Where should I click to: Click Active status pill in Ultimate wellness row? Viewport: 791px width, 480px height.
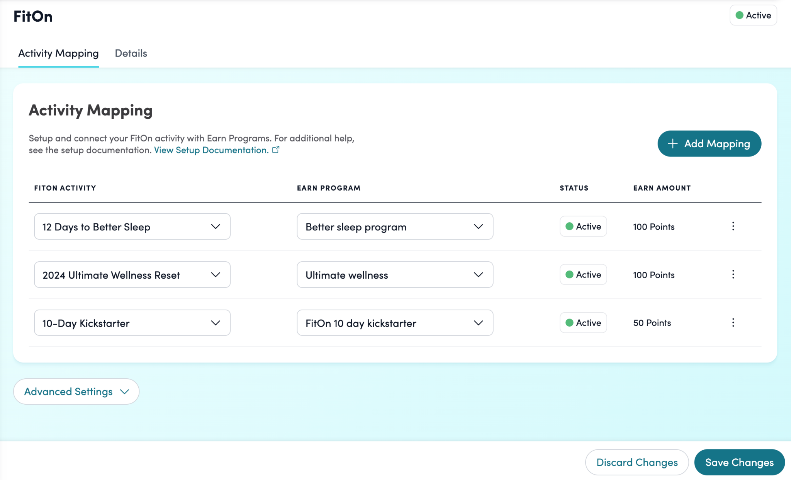[x=583, y=275]
